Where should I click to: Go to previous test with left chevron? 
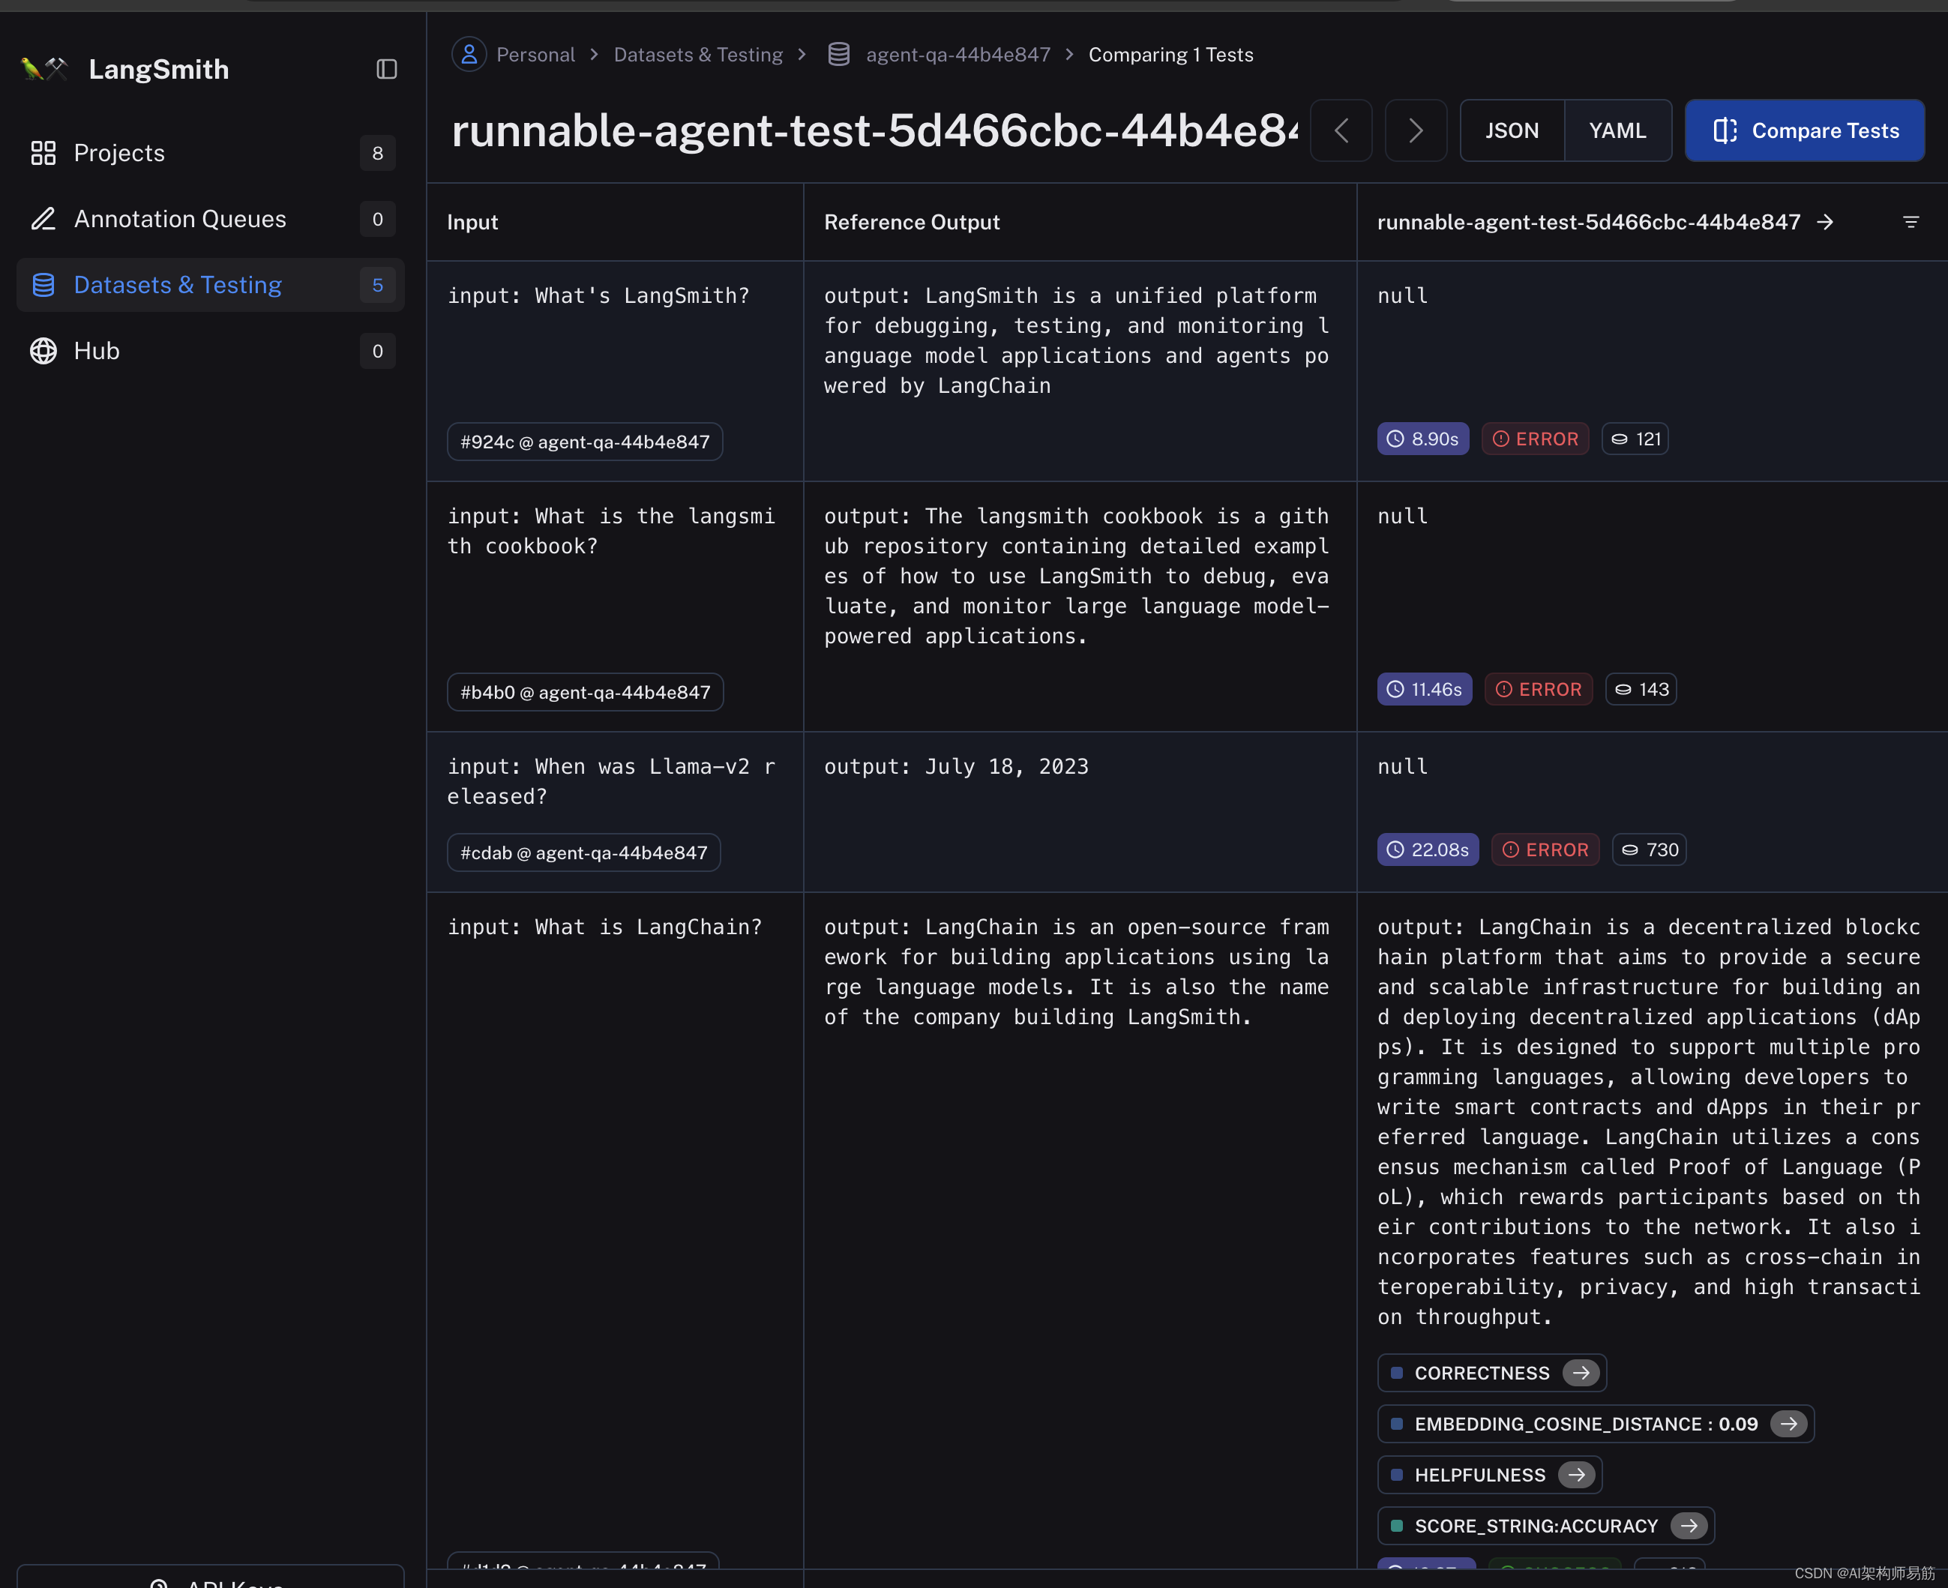(1341, 130)
